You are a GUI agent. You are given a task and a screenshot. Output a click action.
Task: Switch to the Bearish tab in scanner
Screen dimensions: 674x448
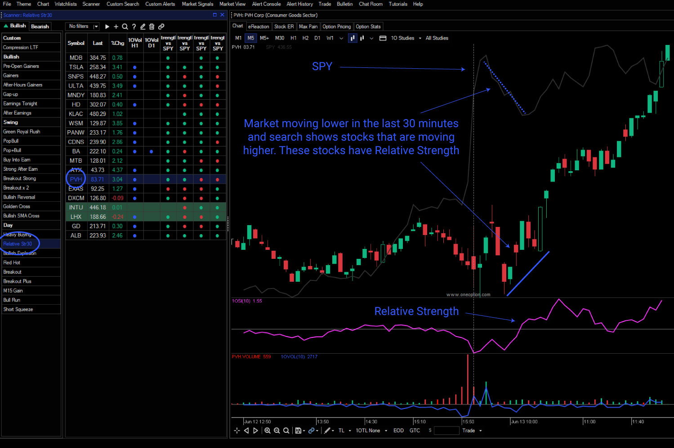tap(40, 26)
